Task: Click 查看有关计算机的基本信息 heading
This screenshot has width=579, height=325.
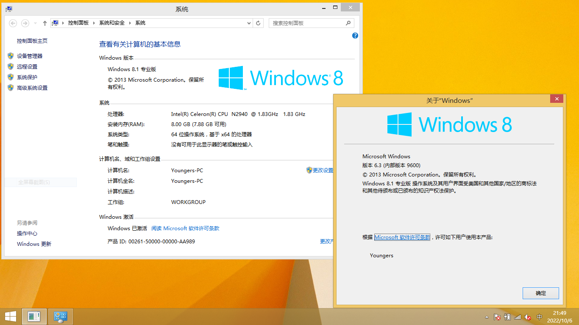Action: [x=140, y=44]
